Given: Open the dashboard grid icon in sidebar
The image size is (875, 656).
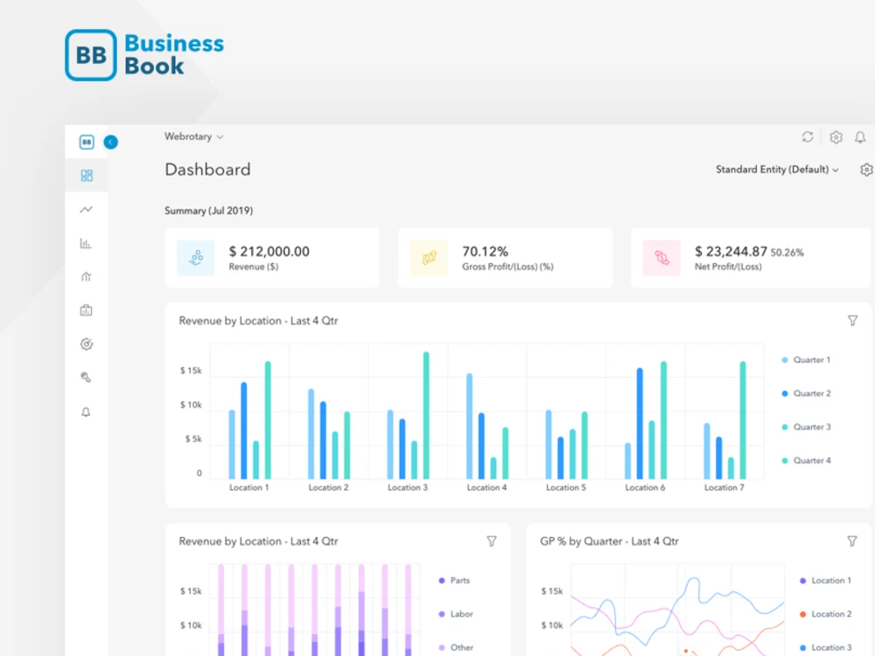Looking at the screenshot, I should 87,176.
